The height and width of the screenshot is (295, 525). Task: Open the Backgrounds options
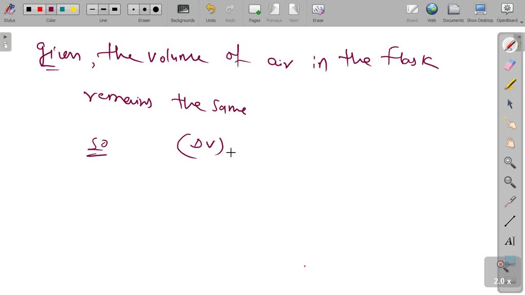point(183,13)
